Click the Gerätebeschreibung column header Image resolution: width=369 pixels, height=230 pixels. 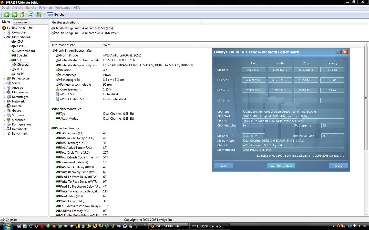click(126, 22)
